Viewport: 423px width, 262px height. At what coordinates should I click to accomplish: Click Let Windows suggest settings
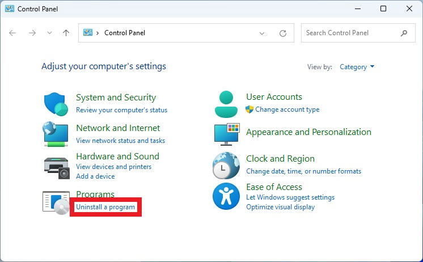(290, 197)
